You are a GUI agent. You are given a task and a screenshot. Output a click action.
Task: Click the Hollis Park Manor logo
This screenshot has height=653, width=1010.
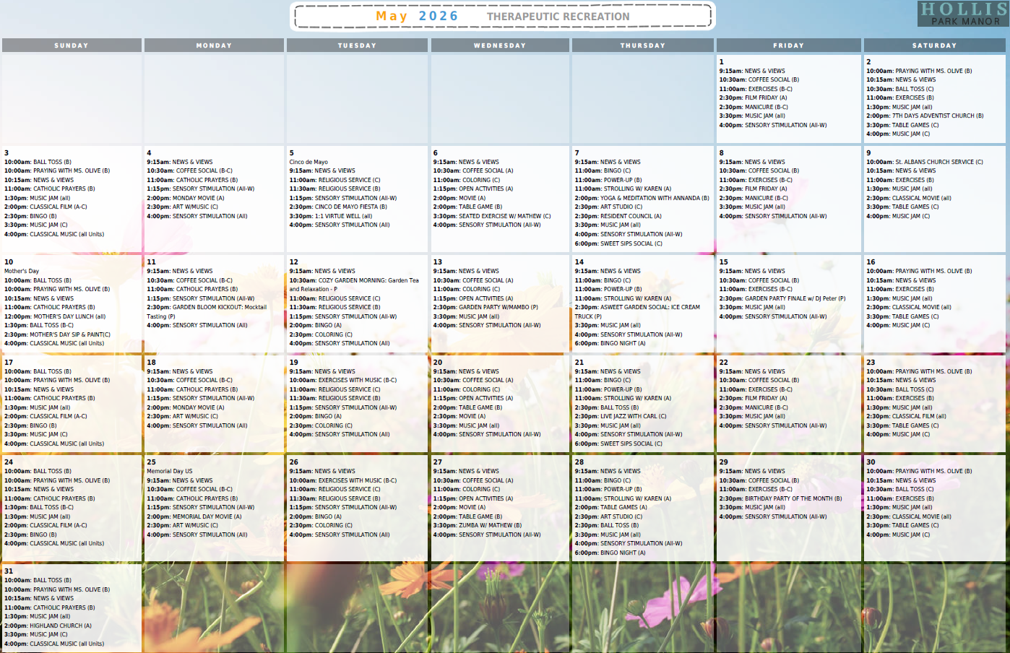[x=963, y=13]
